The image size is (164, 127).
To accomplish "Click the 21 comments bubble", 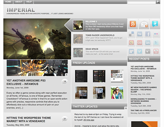I will pyautogui.click(x=65, y=119).
